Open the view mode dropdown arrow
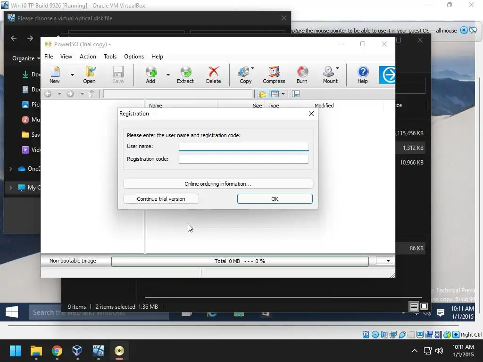The image size is (483, 362). [283, 94]
